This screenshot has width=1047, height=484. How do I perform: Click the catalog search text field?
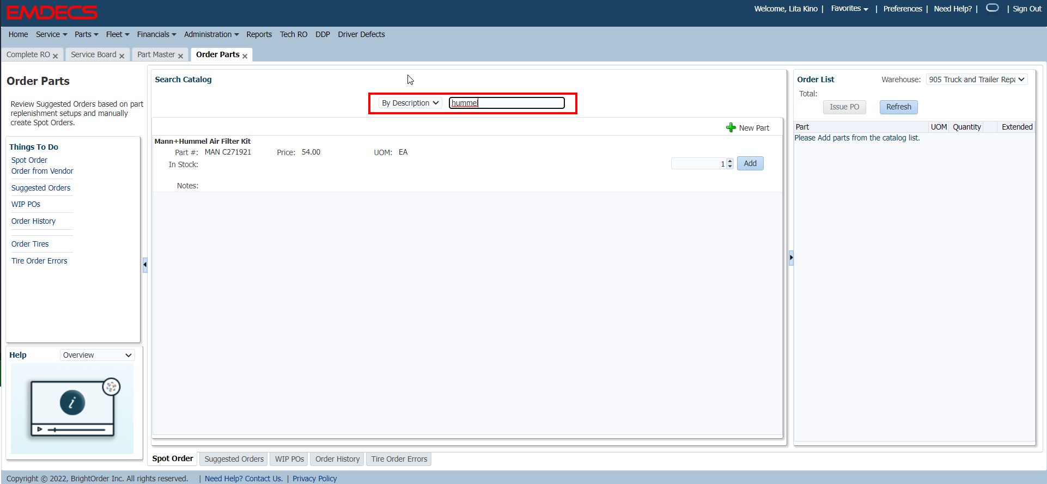point(507,103)
